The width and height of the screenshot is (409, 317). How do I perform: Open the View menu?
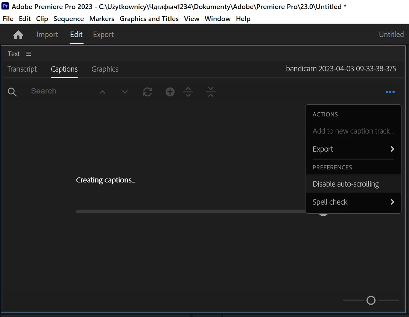click(192, 19)
